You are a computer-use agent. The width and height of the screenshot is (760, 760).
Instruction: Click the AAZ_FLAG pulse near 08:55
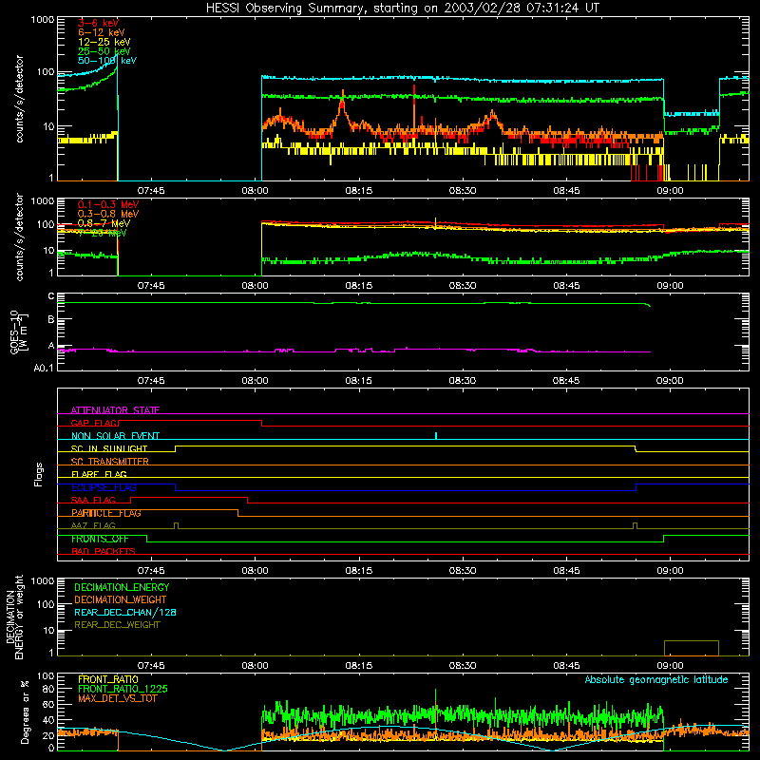pos(636,526)
